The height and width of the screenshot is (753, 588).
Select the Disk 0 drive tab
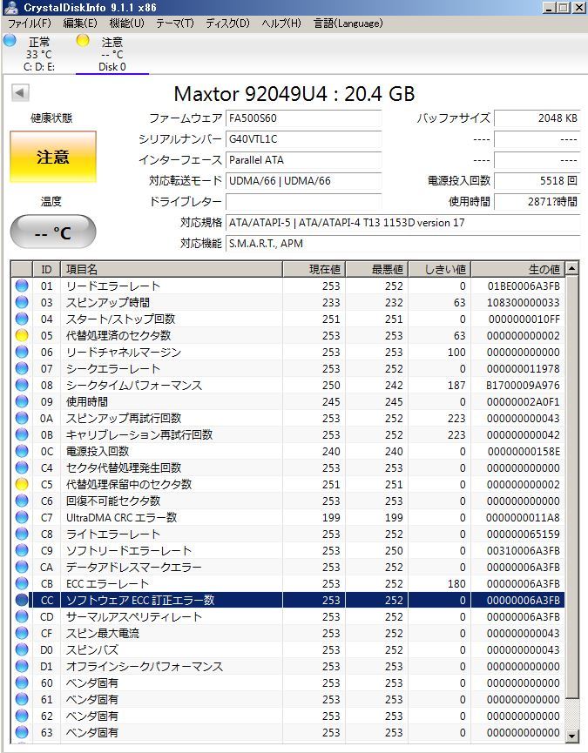coord(112,54)
